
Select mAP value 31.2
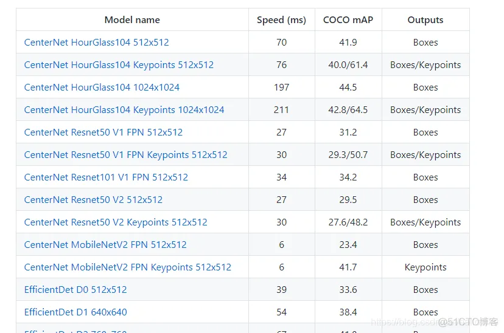click(x=348, y=132)
